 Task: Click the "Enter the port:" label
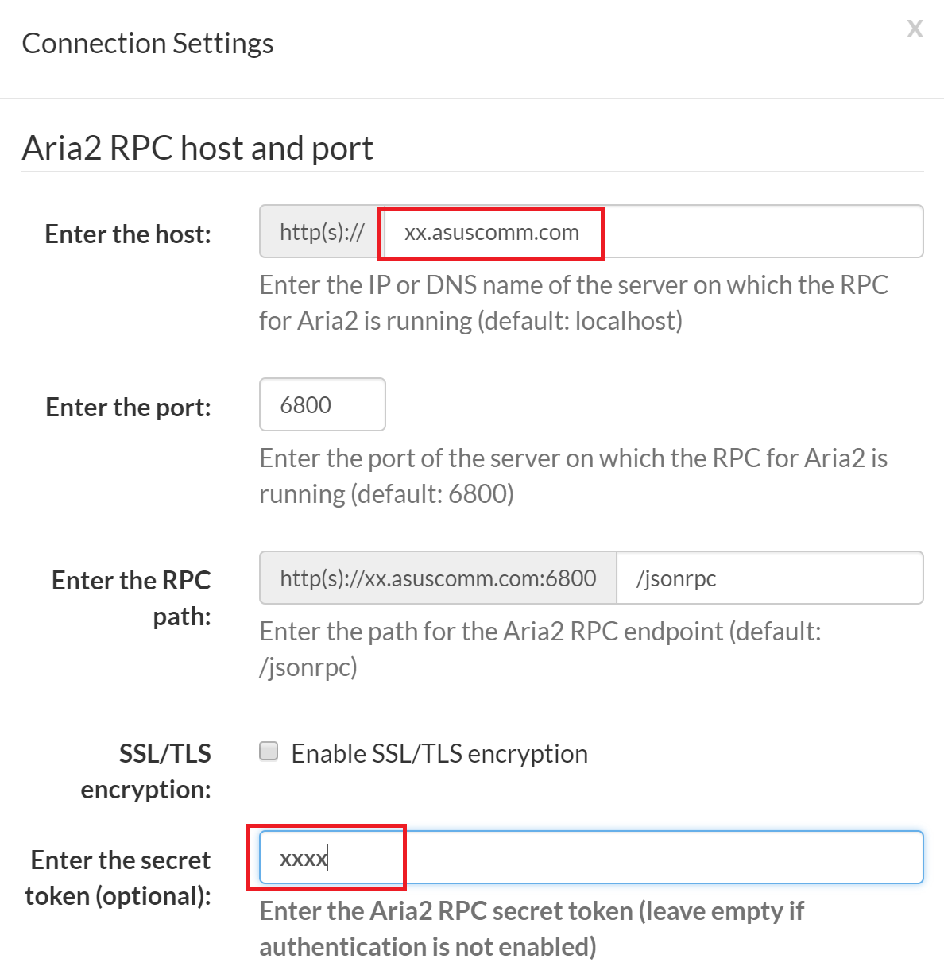(x=129, y=408)
